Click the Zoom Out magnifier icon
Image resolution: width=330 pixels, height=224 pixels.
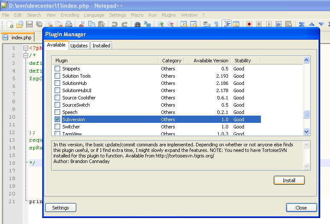171,24
